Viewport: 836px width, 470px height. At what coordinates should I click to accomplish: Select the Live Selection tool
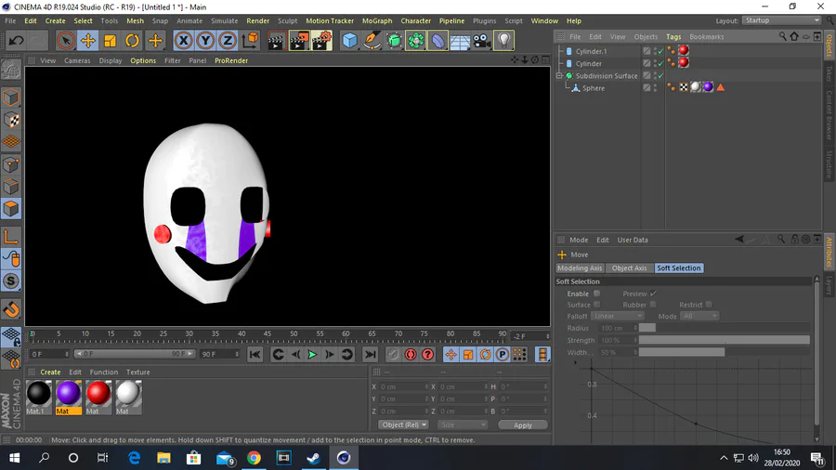coord(66,41)
